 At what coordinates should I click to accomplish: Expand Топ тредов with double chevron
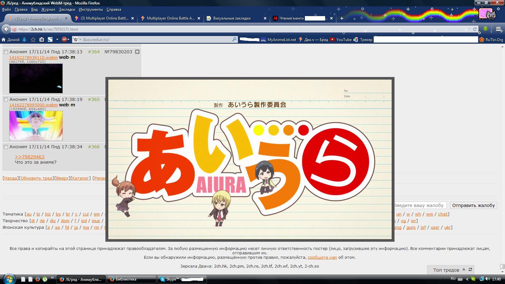(x=464, y=269)
